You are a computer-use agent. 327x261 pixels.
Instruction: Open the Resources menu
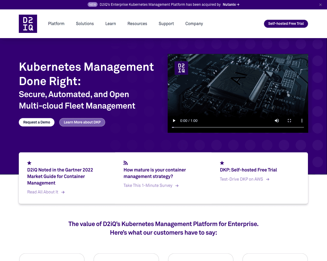(x=137, y=24)
